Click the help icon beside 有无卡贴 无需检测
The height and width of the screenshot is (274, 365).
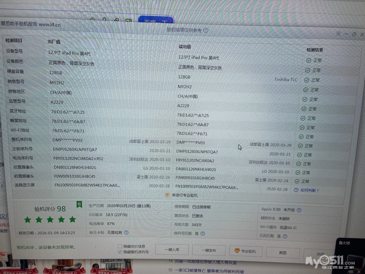pyautogui.click(x=126, y=232)
